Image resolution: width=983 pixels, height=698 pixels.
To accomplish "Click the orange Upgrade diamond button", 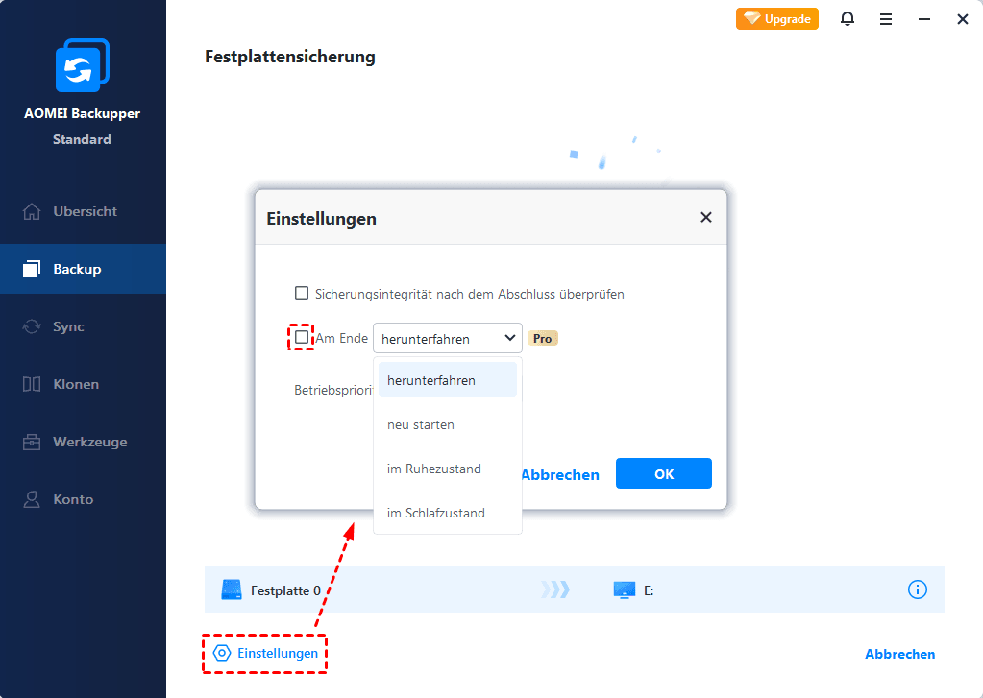I will click(776, 19).
